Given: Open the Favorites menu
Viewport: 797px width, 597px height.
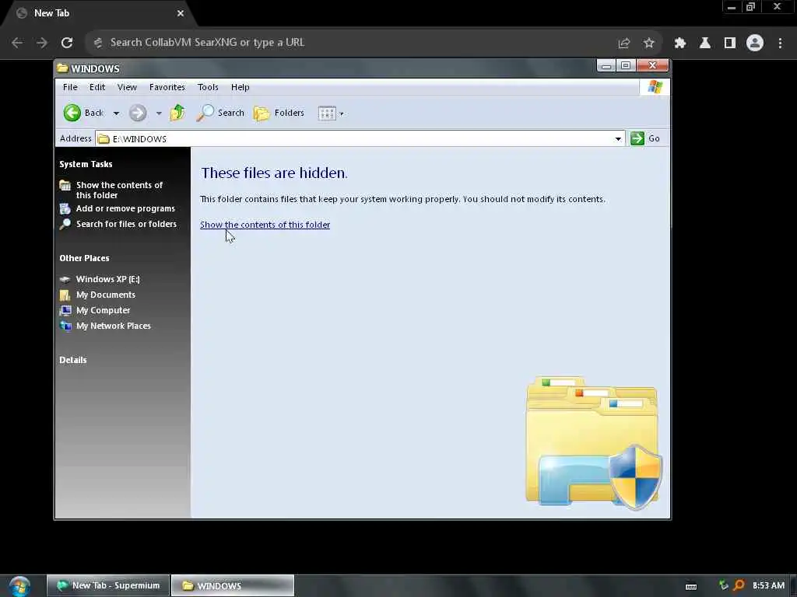Looking at the screenshot, I should (x=167, y=87).
